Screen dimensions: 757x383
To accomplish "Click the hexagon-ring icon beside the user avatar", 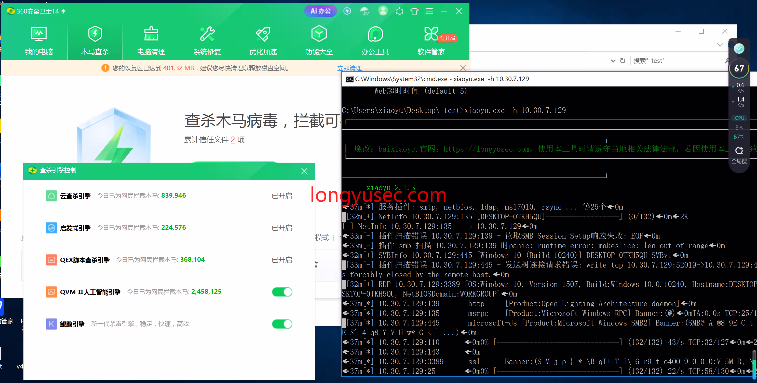I will tap(399, 11).
